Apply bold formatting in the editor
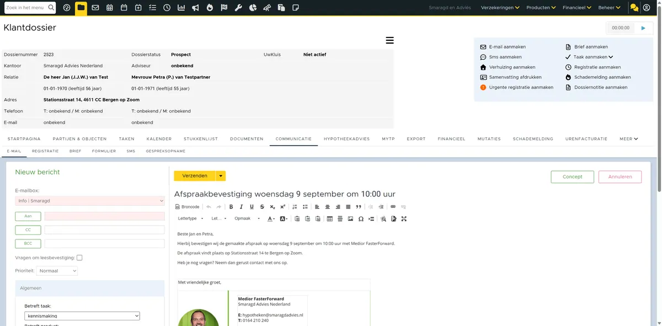Viewport: 662px width, 326px height. pos(231,207)
